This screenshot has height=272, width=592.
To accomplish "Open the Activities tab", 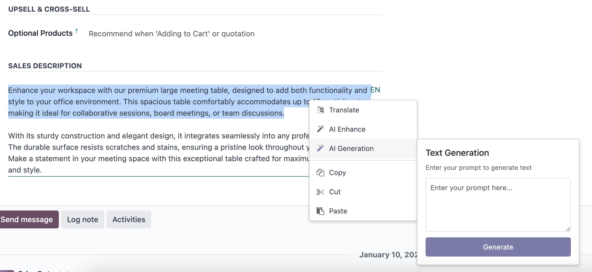I will tap(129, 219).
